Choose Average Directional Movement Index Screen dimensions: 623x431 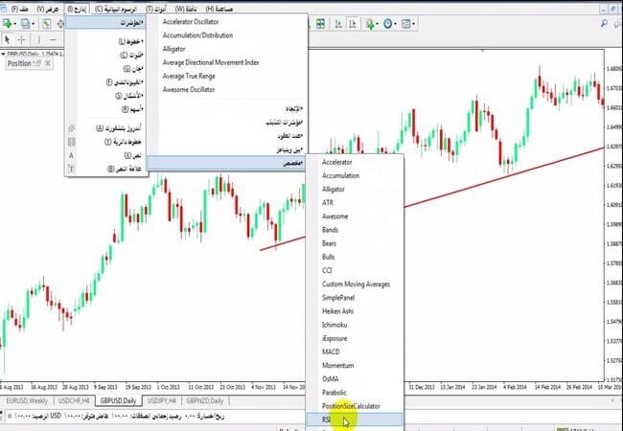[x=211, y=62]
